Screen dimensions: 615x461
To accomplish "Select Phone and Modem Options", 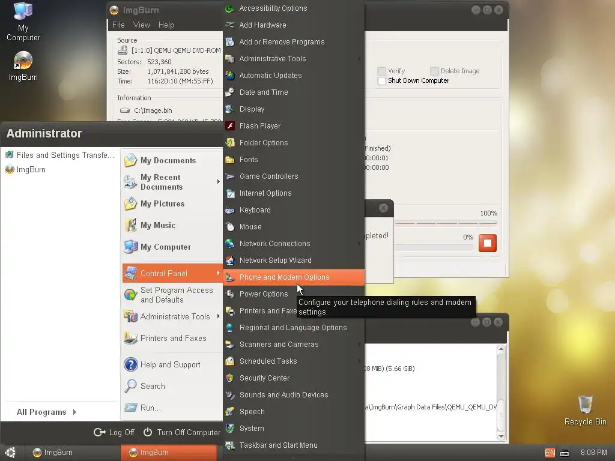I will (x=294, y=277).
